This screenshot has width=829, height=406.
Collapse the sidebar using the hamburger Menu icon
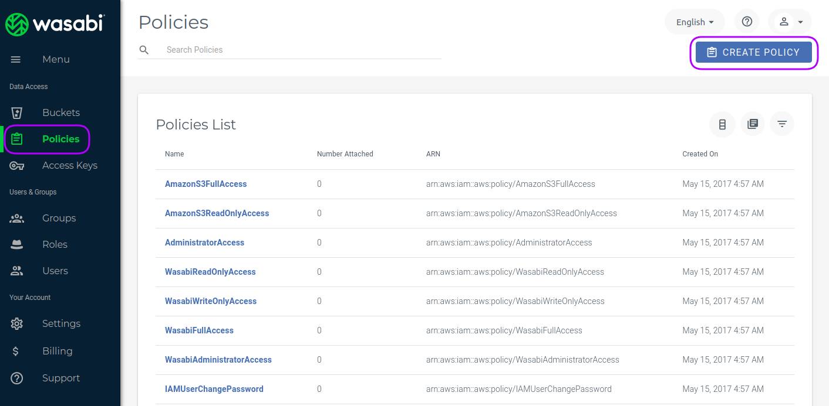click(16, 59)
